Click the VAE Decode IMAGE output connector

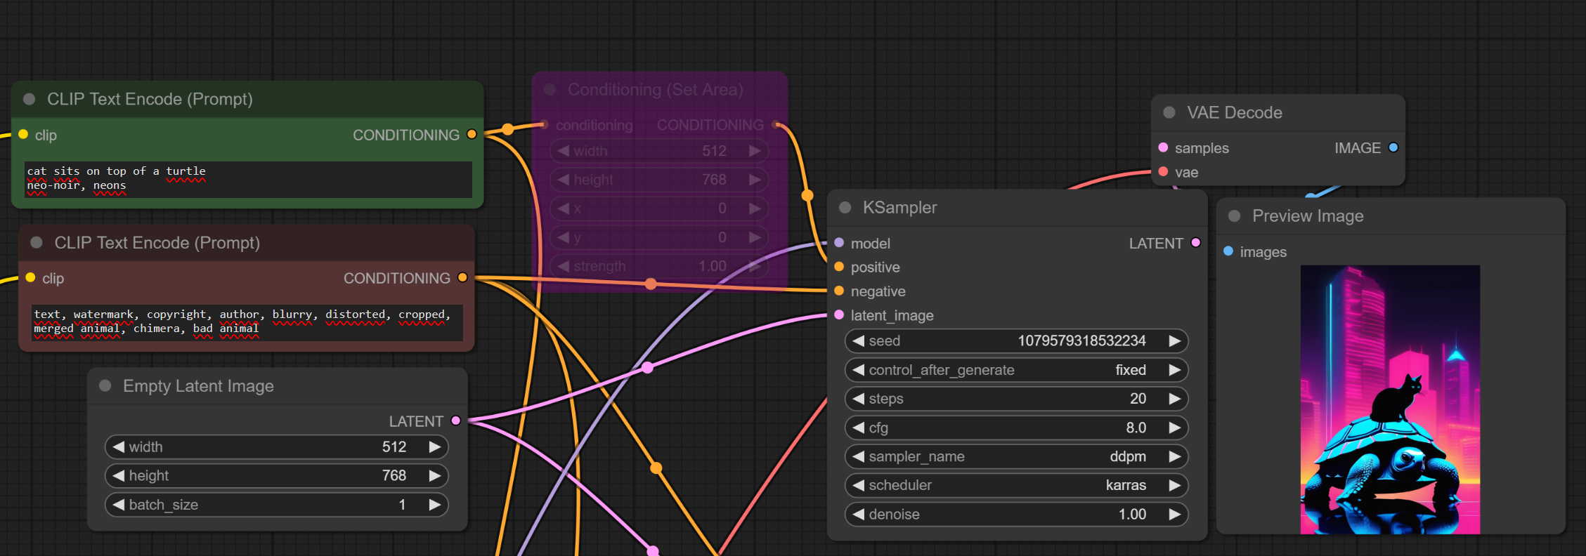(x=1393, y=147)
